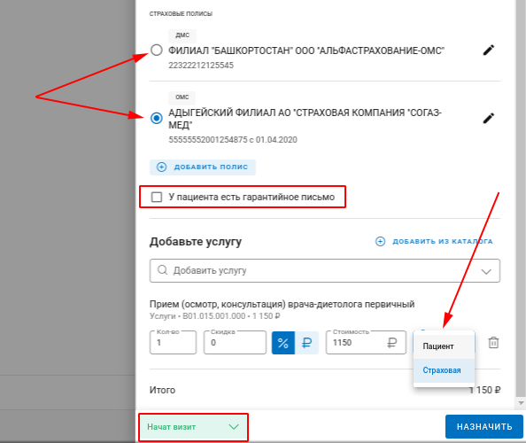Click the Добавить полис button
Viewport: 526px width, 443px height.
(x=203, y=167)
